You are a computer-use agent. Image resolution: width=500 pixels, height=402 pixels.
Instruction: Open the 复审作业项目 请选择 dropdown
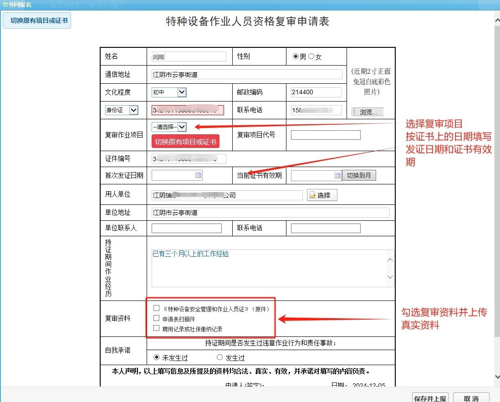coord(169,127)
